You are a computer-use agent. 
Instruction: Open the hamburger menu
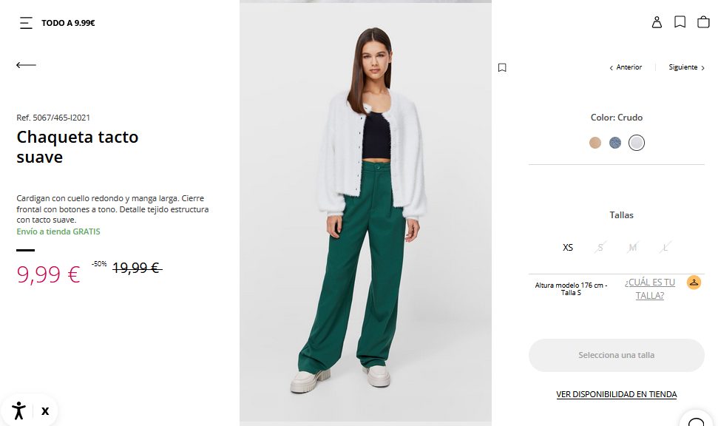(26, 23)
